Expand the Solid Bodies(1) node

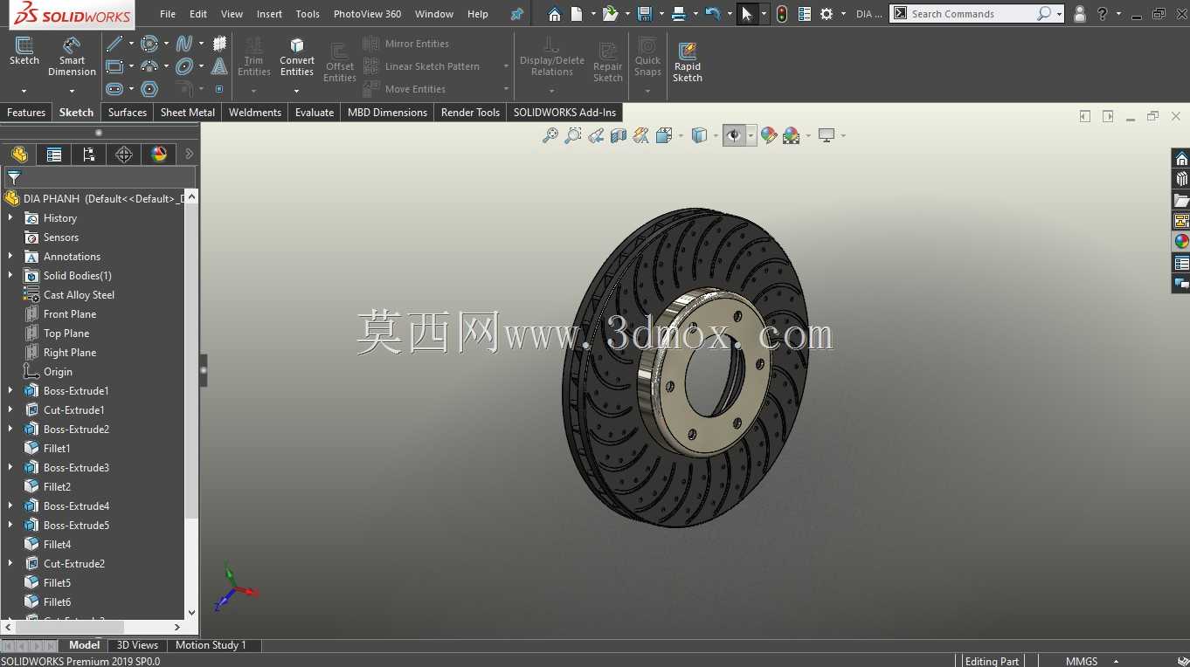[x=10, y=275]
